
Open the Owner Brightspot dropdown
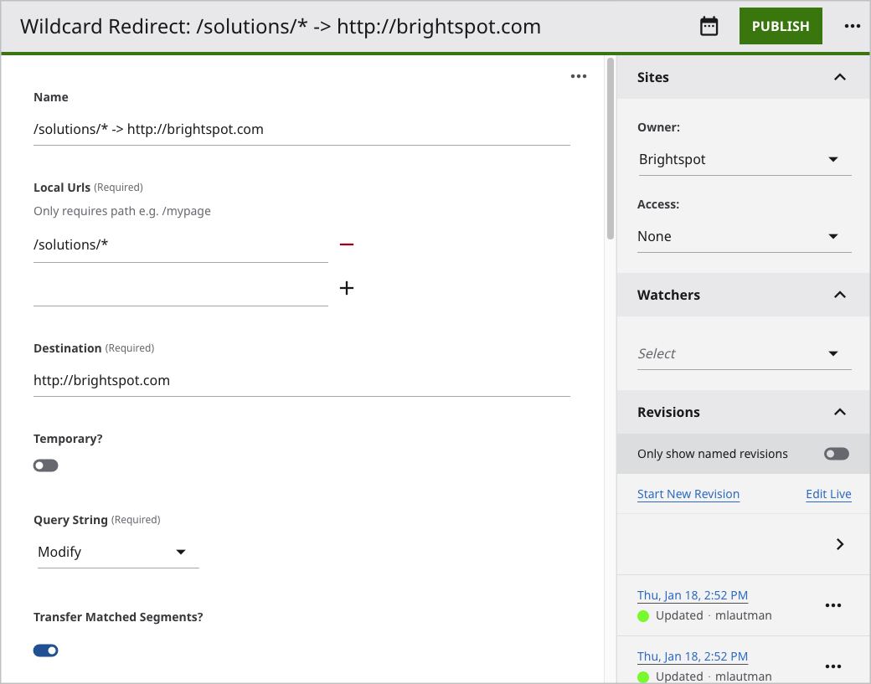[745, 159]
